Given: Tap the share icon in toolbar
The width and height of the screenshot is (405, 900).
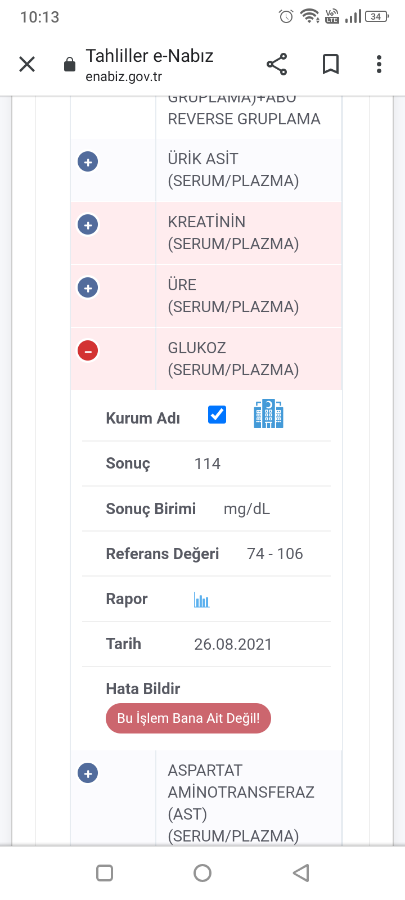Looking at the screenshot, I should 277,64.
